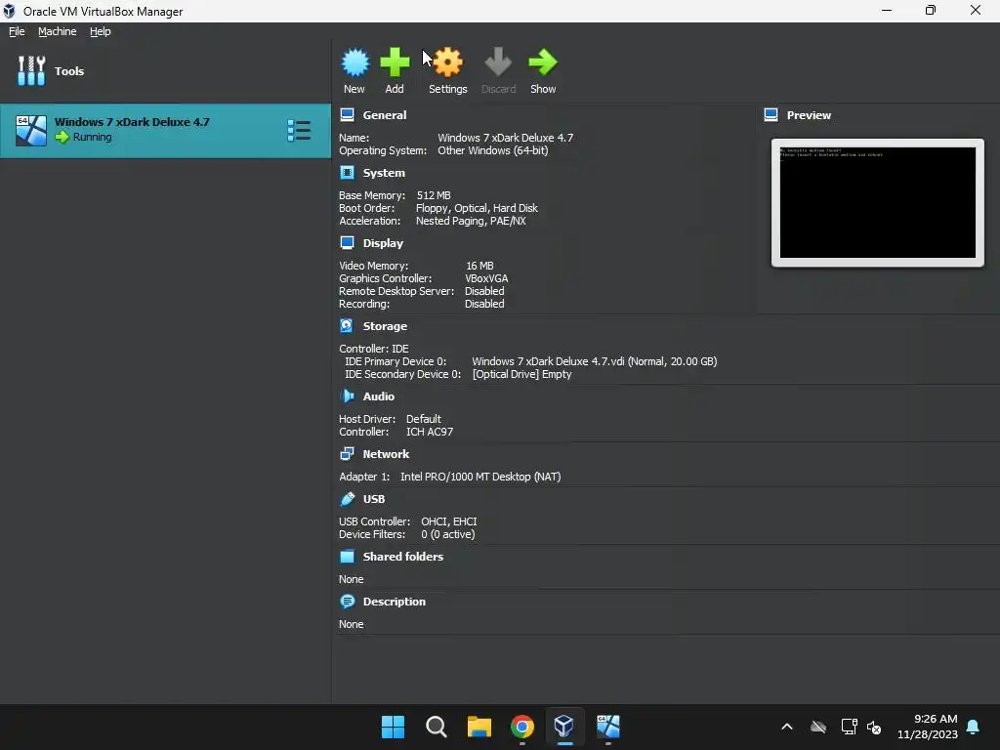Show the running VM with the green arrow
Viewport: 1000px width, 750px height.
tap(543, 62)
